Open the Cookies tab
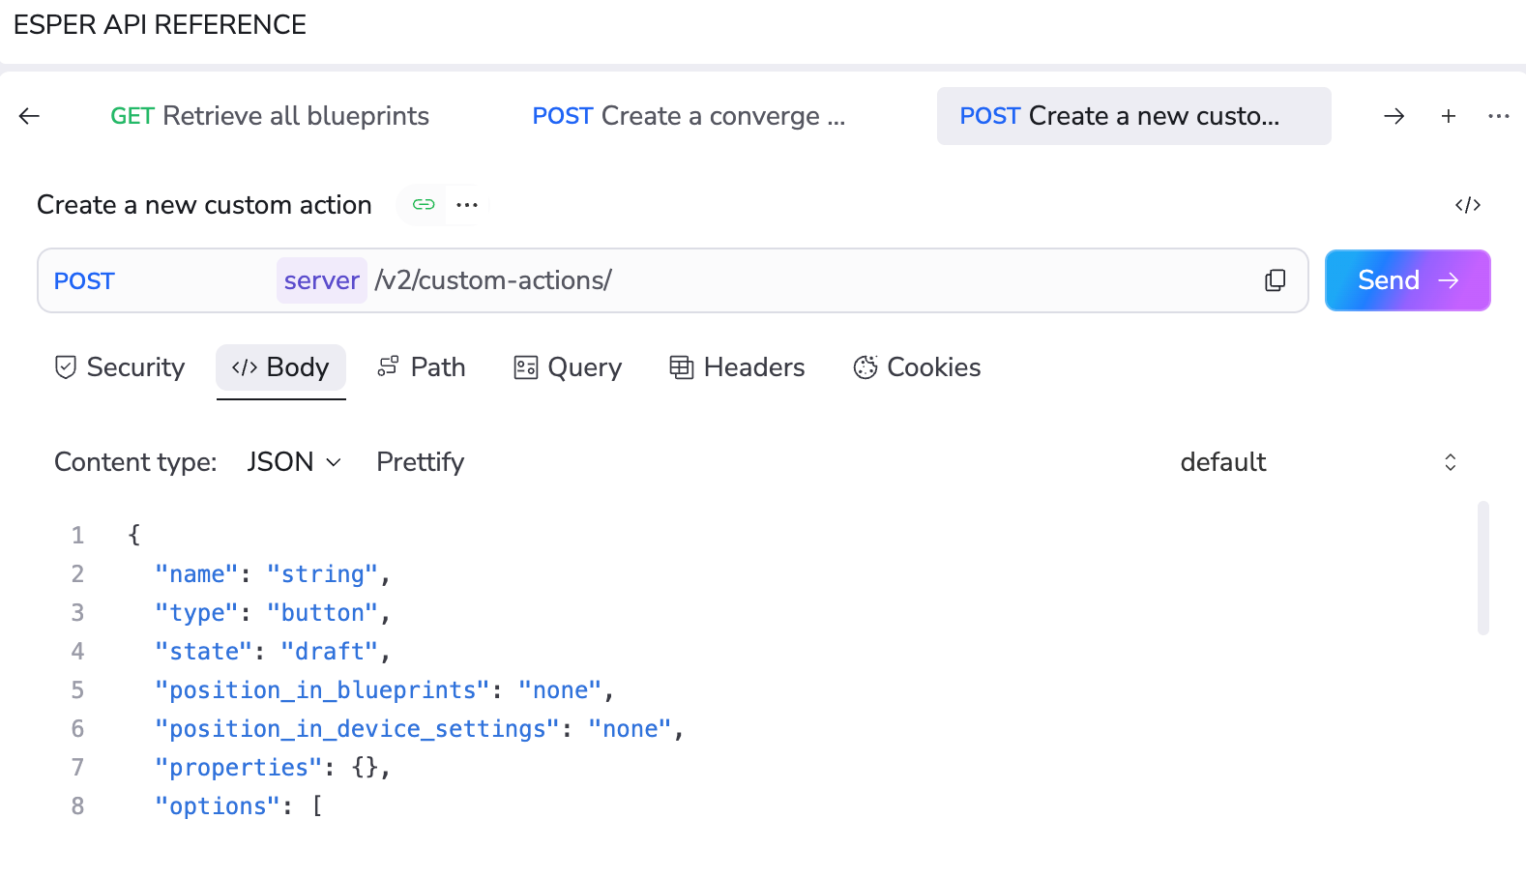The width and height of the screenshot is (1526, 878). [x=917, y=367]
